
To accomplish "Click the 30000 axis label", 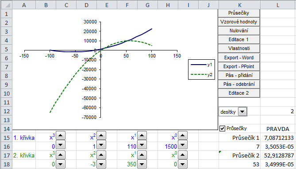I will pyautogui.click(x=90, y=22).
